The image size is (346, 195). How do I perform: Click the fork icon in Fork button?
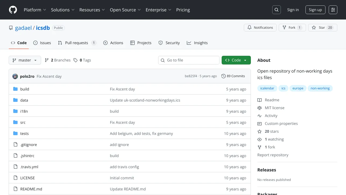284,28
